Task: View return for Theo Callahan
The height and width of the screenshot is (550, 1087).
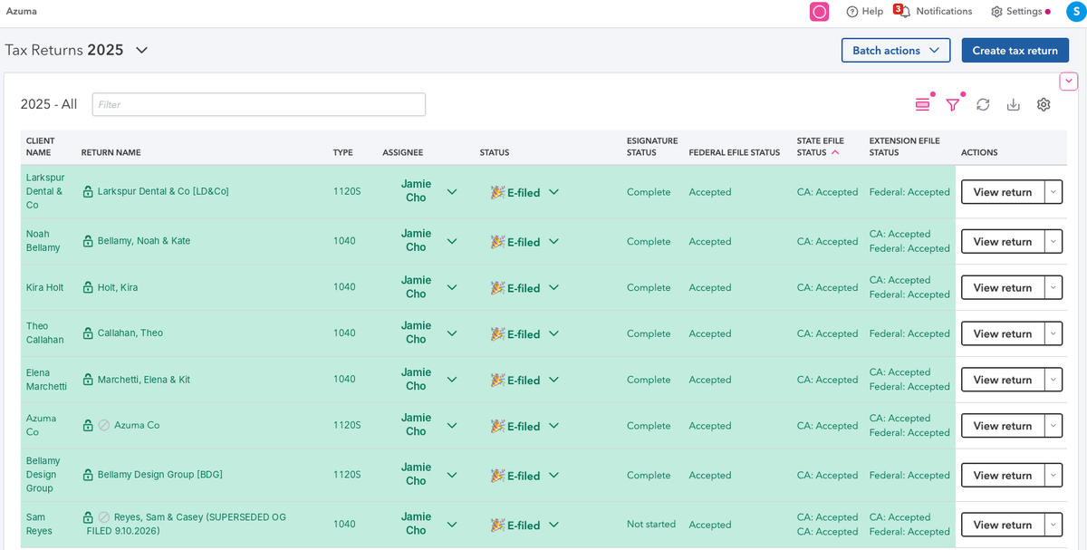Action: [1002, 333]
